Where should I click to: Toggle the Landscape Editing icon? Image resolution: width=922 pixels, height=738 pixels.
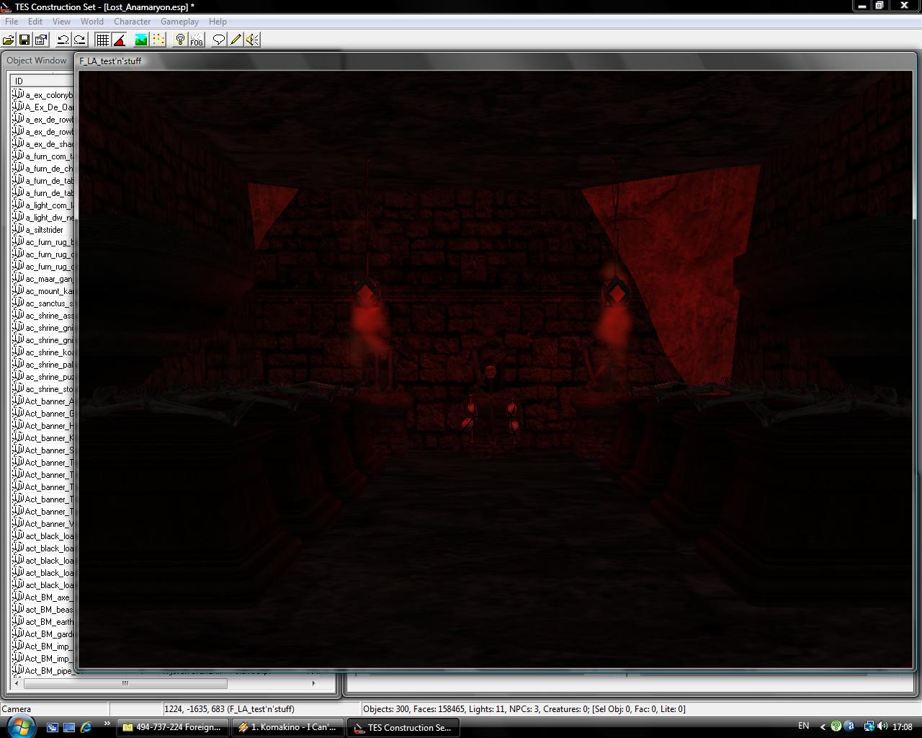tap(141, 40)
